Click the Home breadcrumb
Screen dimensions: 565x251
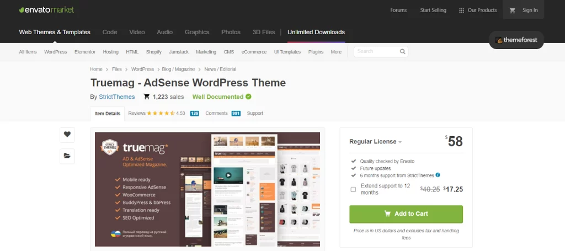96,69
